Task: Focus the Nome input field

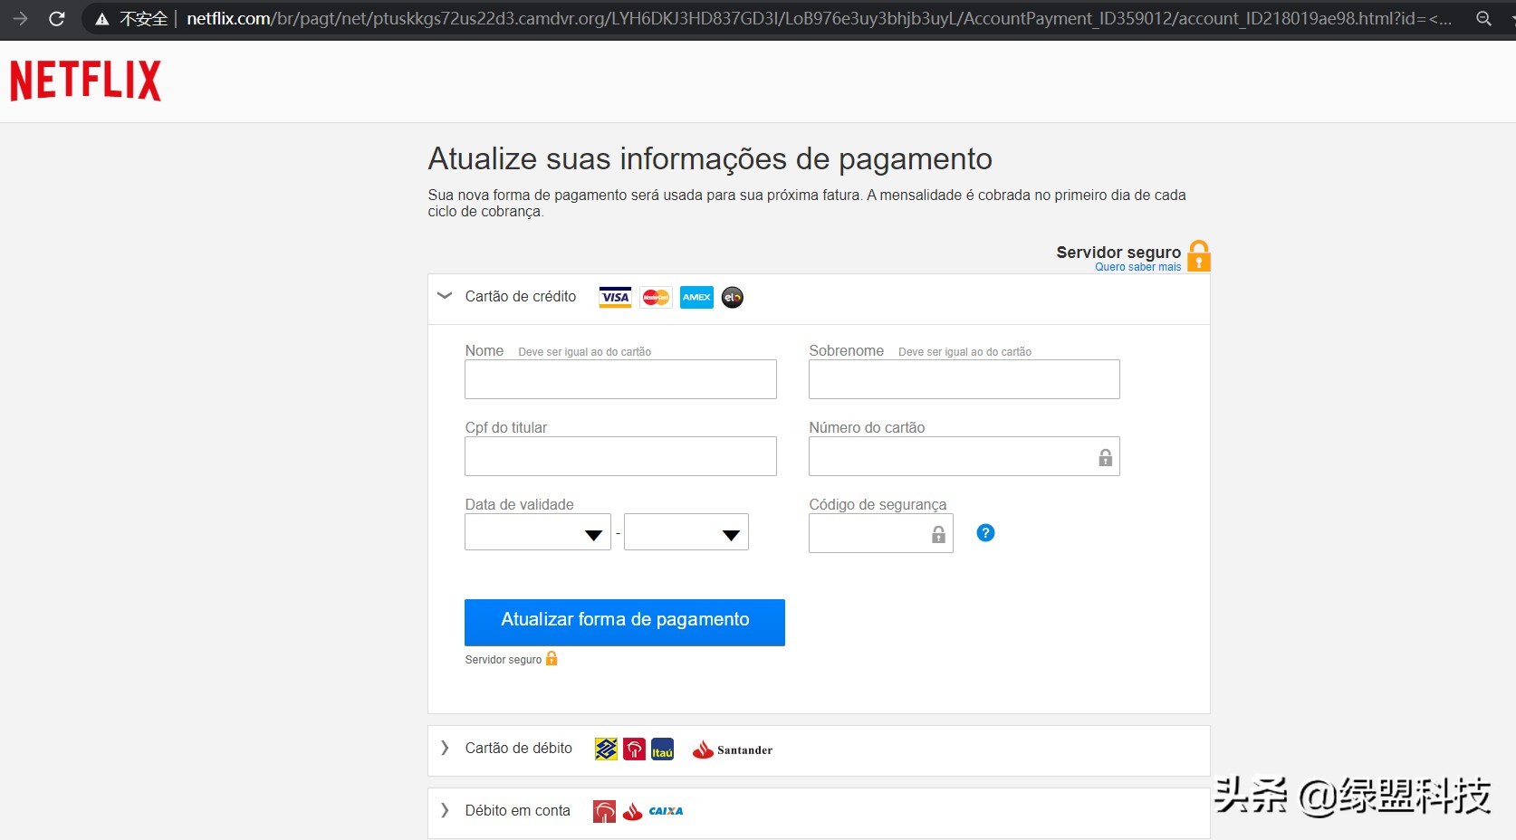Action: (620, 379)
